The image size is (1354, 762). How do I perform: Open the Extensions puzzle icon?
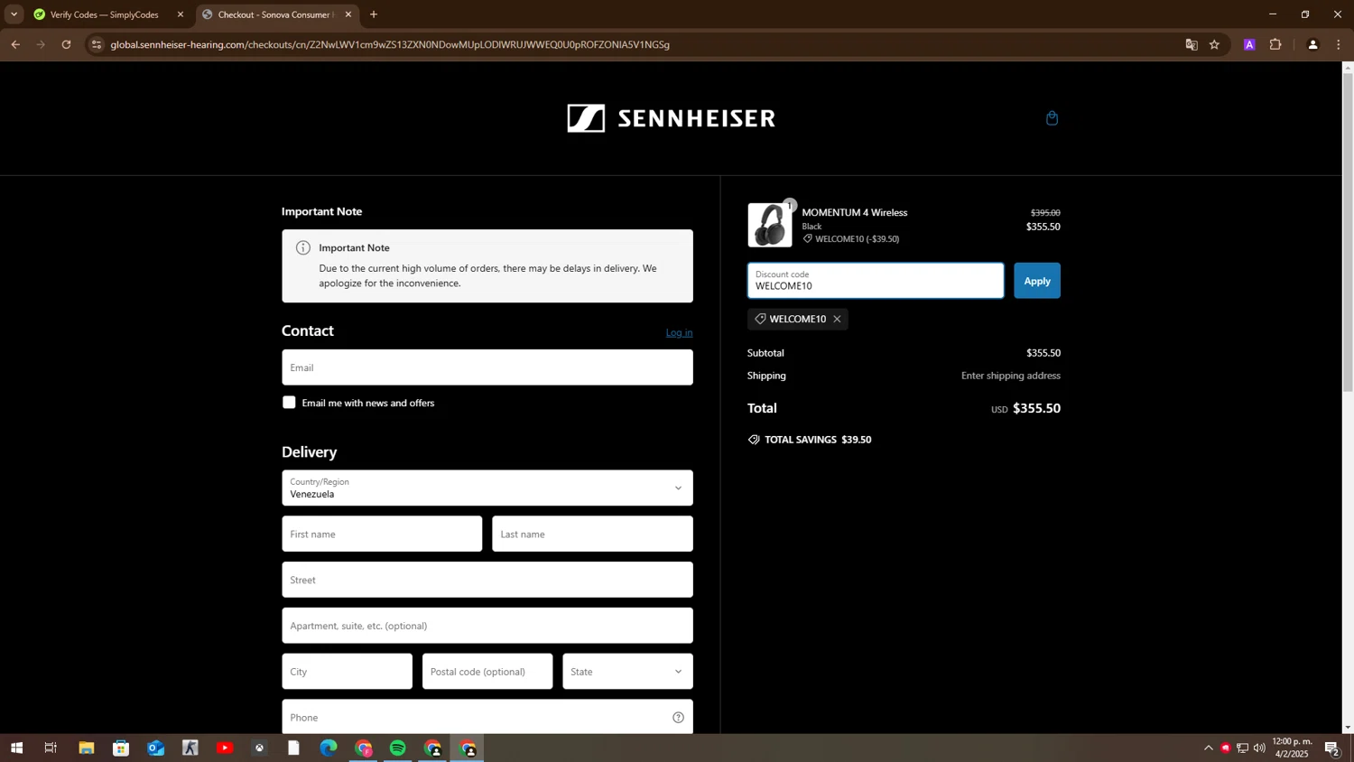coord(1275,44)
